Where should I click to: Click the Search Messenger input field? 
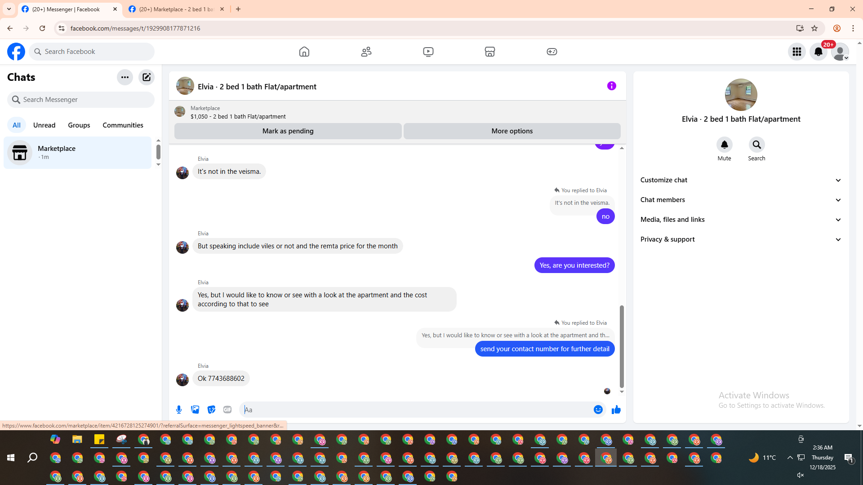tap(85, 100)
